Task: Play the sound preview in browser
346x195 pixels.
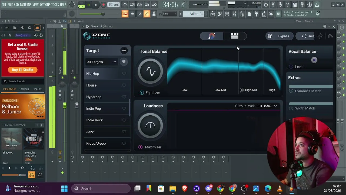Action: click(x=9, y=168)
